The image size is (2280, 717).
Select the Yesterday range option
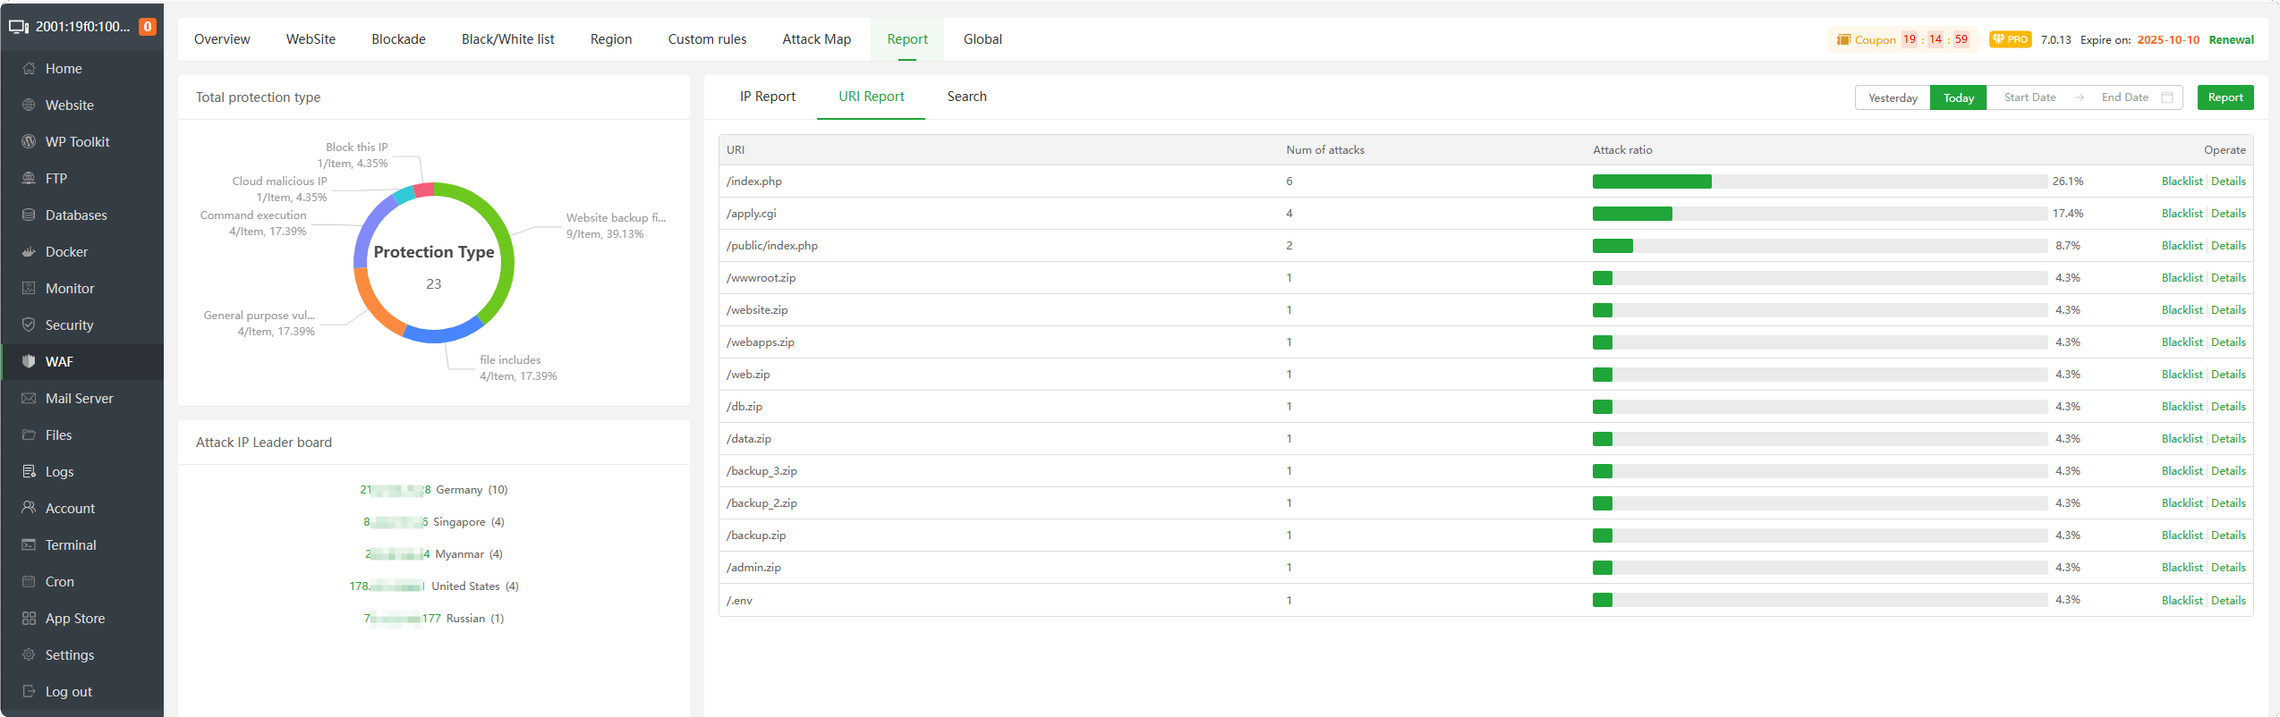tap(1893, 97)
